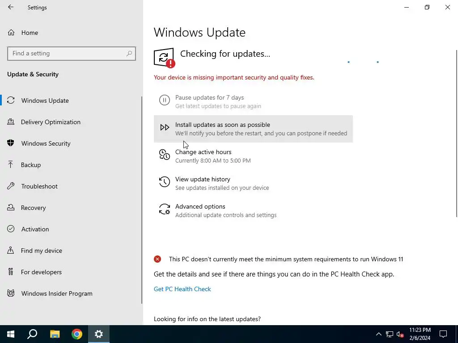Click the 'Update & Security' heading

(33, 75)
